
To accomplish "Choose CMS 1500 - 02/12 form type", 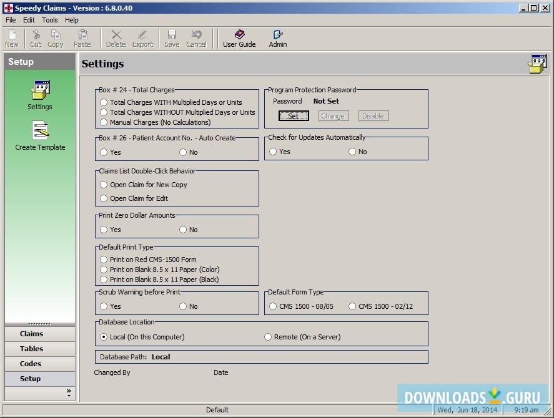I will click(x=352, y=306).
